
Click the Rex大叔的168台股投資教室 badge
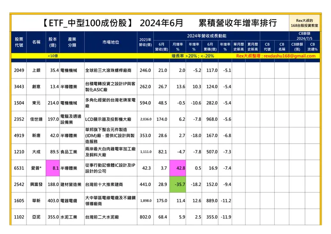[305, 23]
